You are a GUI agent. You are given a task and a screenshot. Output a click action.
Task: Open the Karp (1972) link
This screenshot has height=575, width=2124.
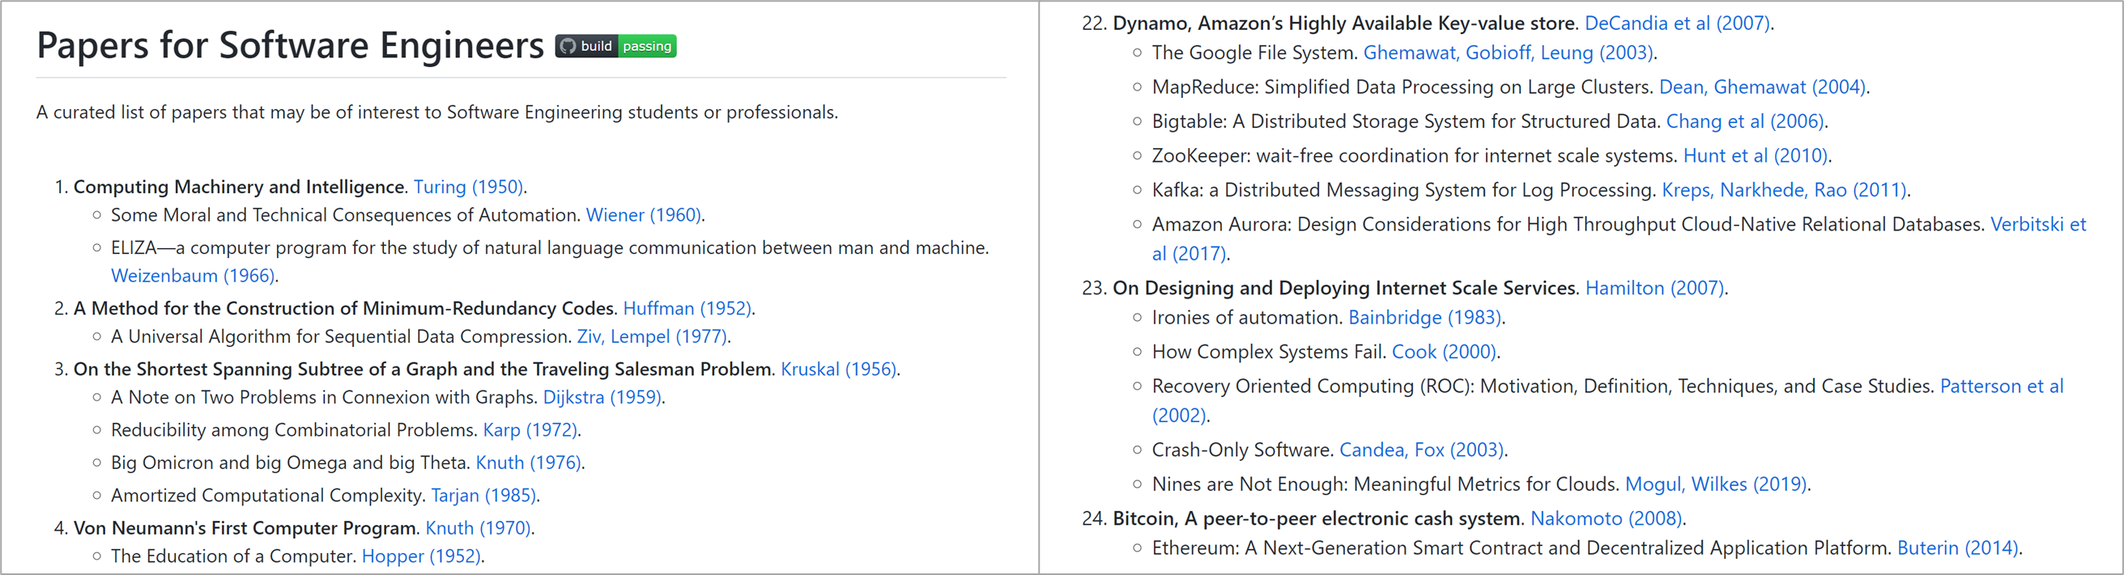[x=530, y=430]
